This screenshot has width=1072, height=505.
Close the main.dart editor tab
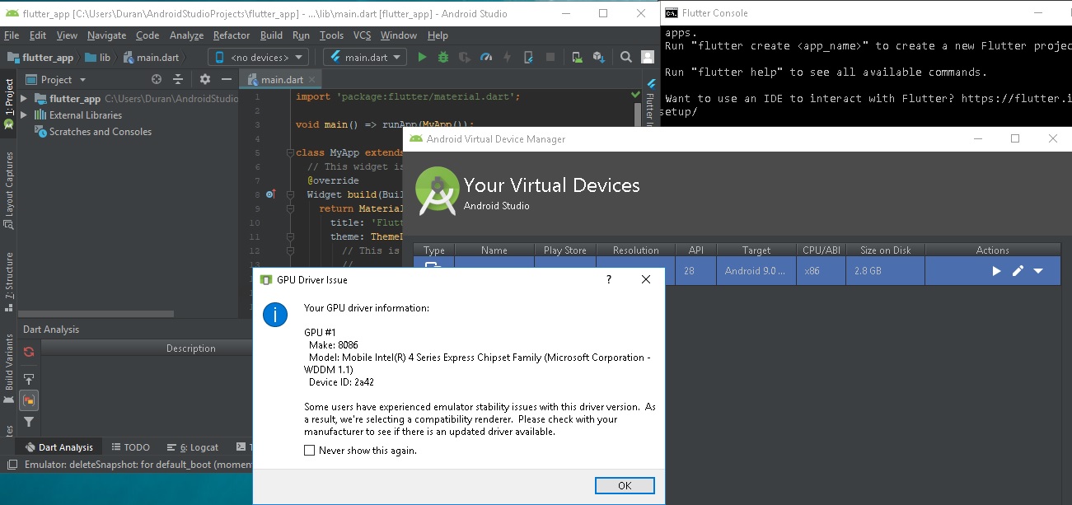[312, 80]
